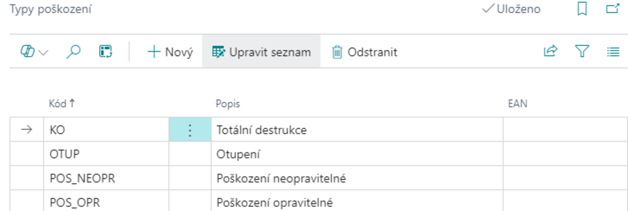Select the OTUP code cell
This screenshot has height=211, width=628.
click(x=65, y=154)
